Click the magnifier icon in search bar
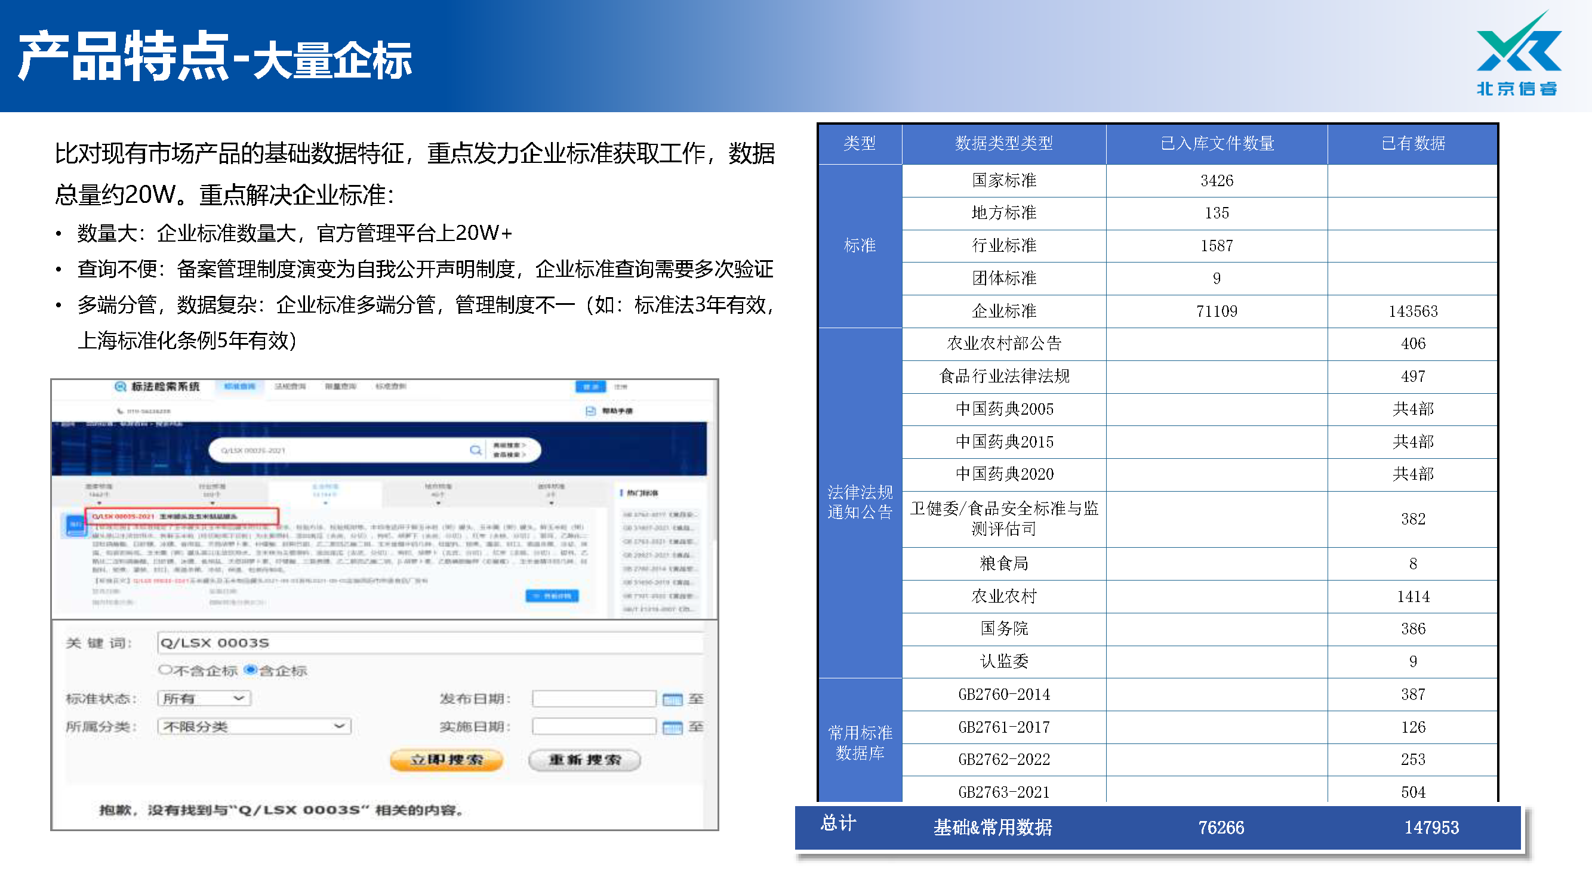The width and height of the screenshot is (1592, 895). click(x=475, y=450)
